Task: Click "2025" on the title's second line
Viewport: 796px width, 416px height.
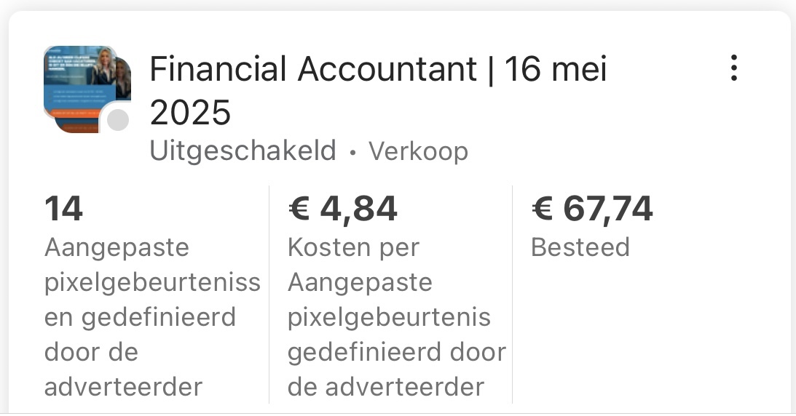Action: tap(190, 113)
